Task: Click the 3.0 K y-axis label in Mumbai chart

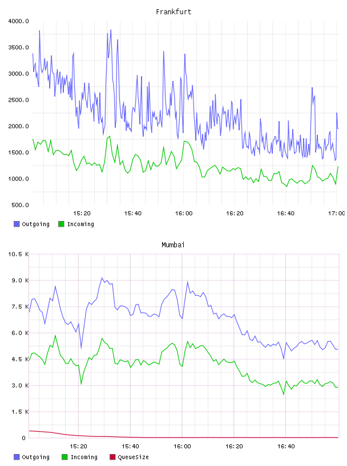Action: coord(20,385)
